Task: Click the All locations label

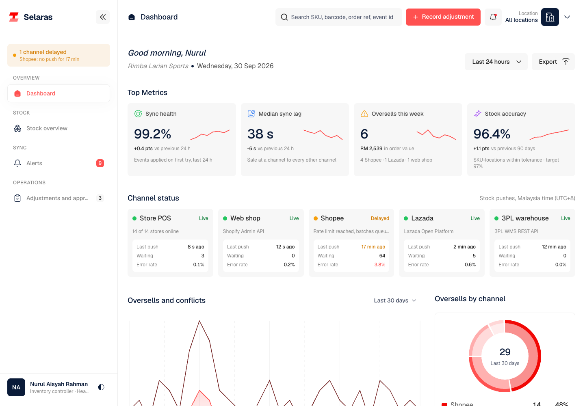Action: (522, 20)
